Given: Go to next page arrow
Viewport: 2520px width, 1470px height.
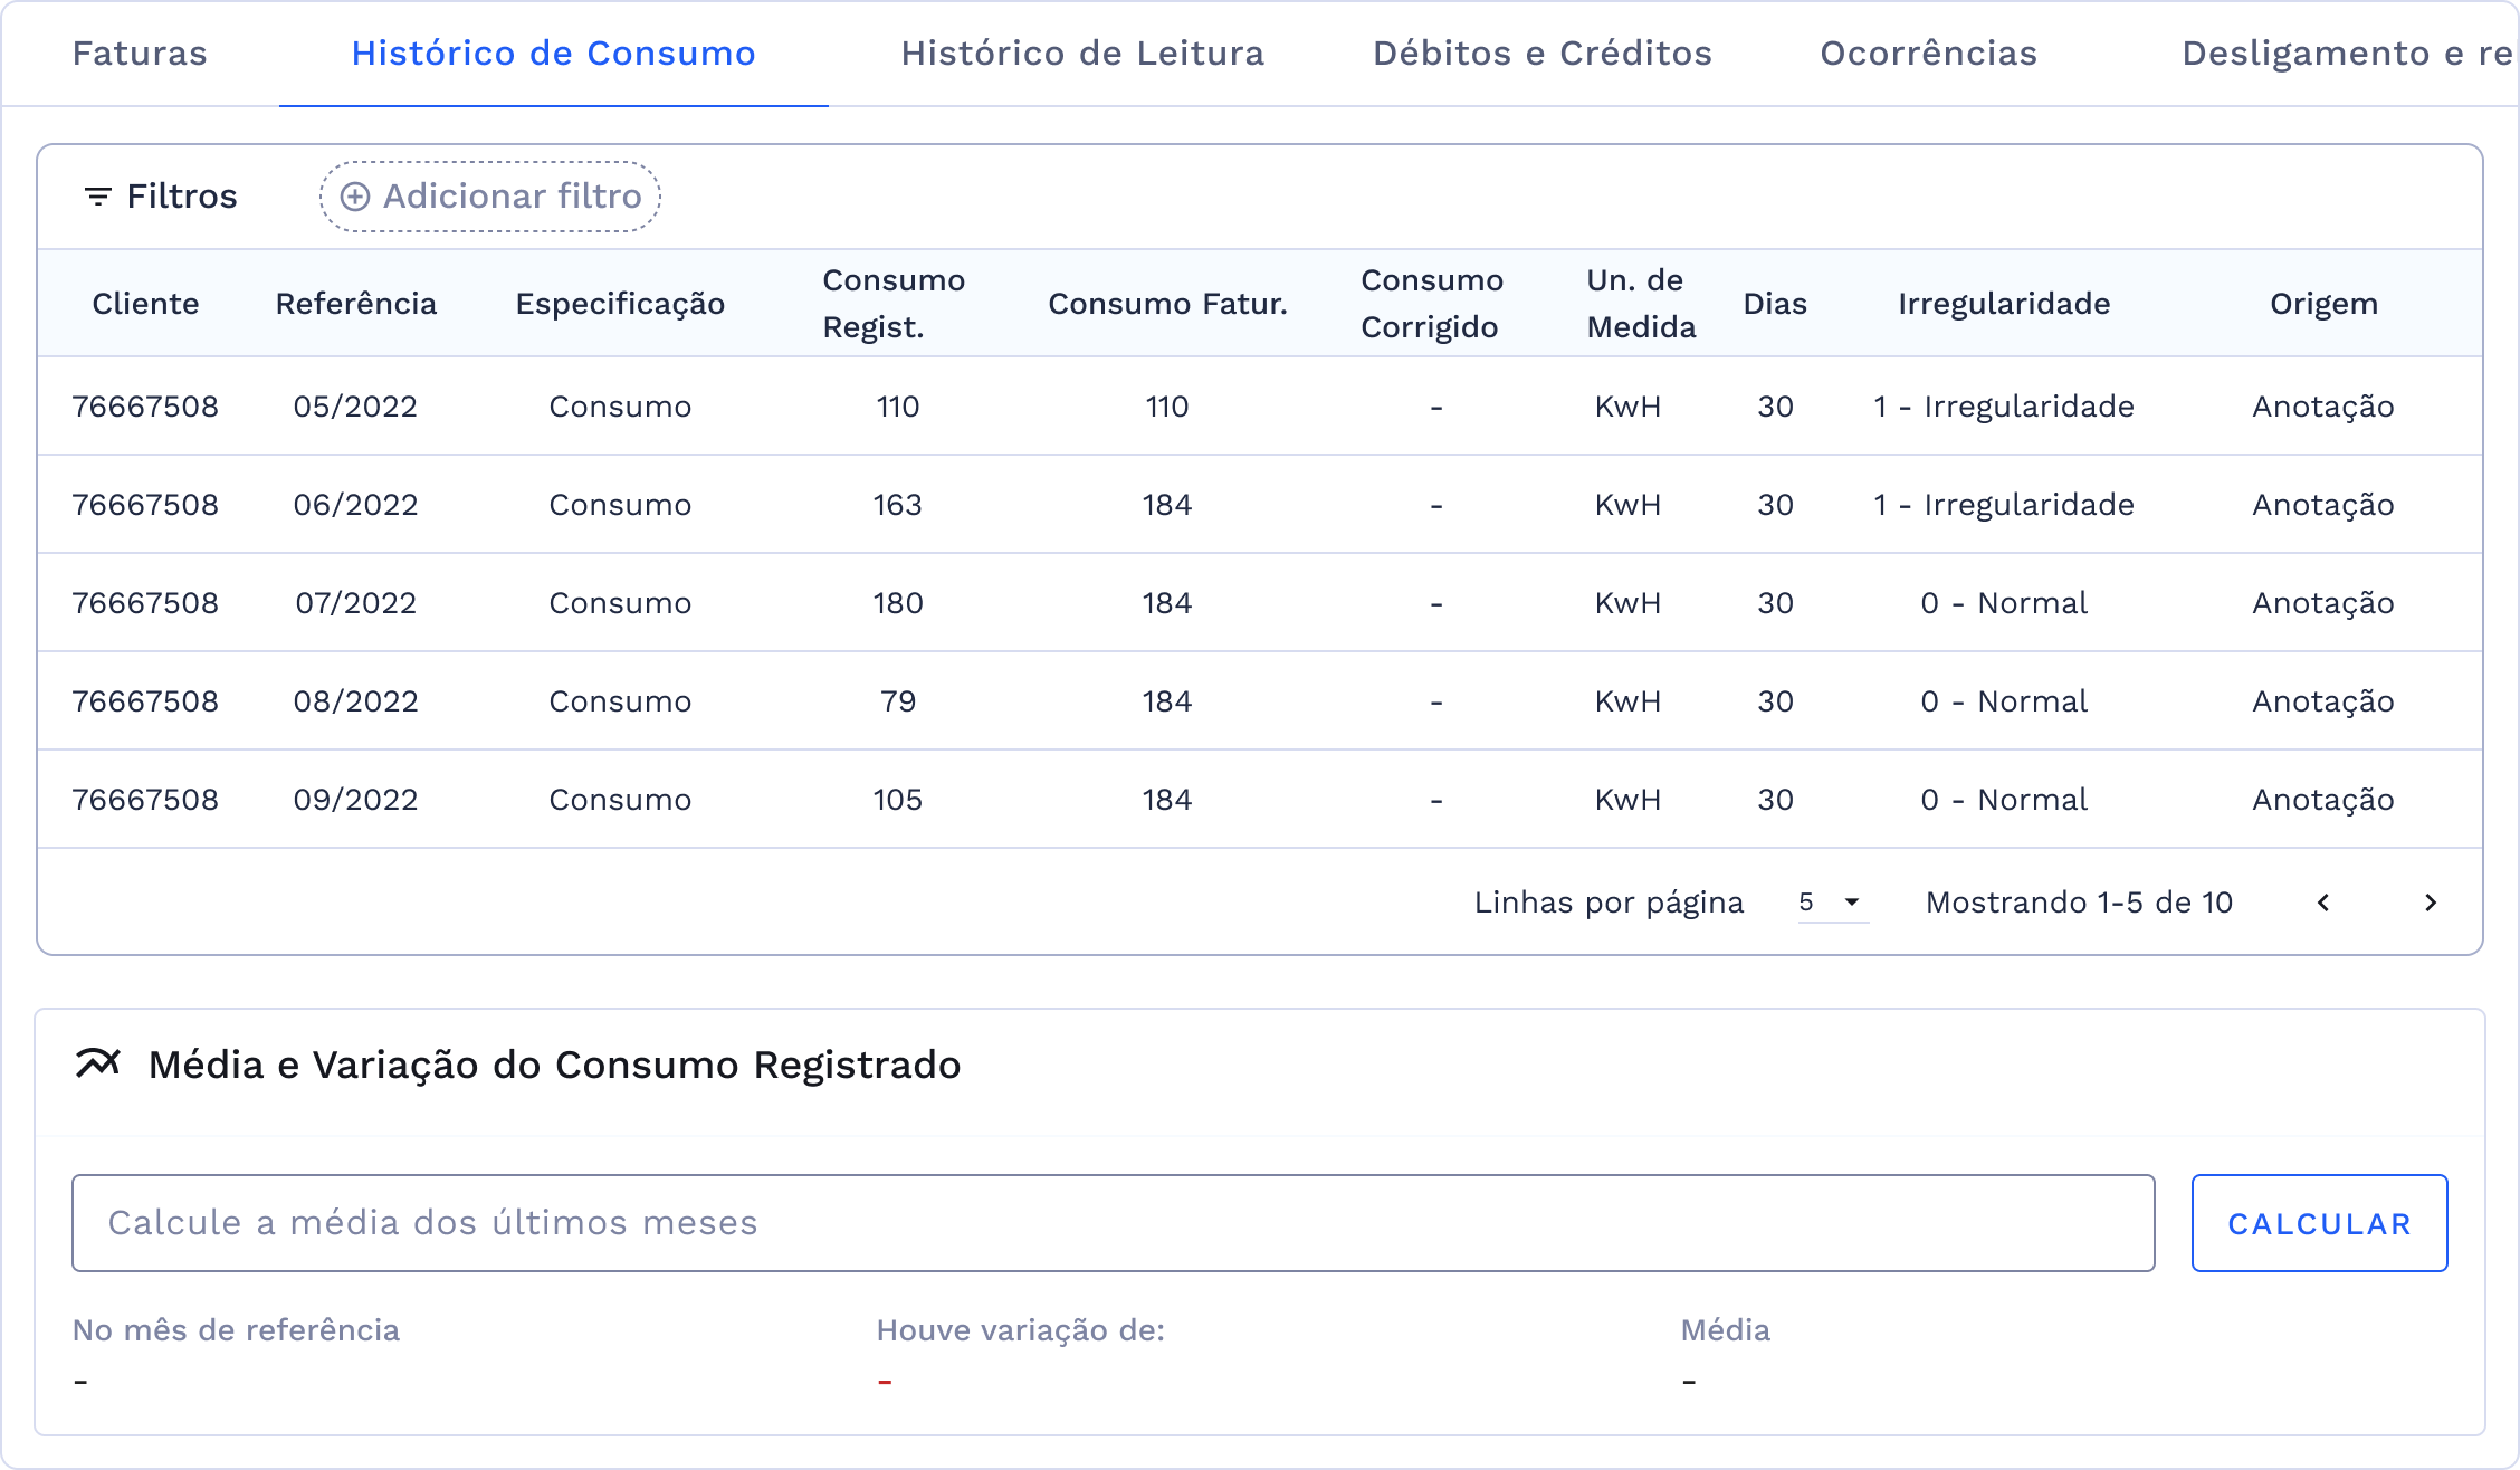Looking at the screenshot, I should click(2430, 903).
